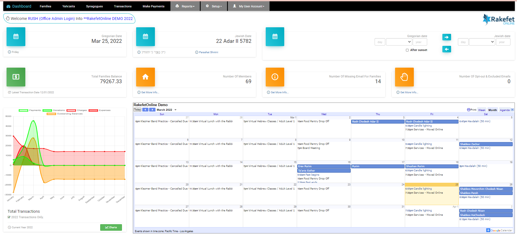Click icon beside Latest Transaction Date
The image size is (517, 249).
coord(10,92)
